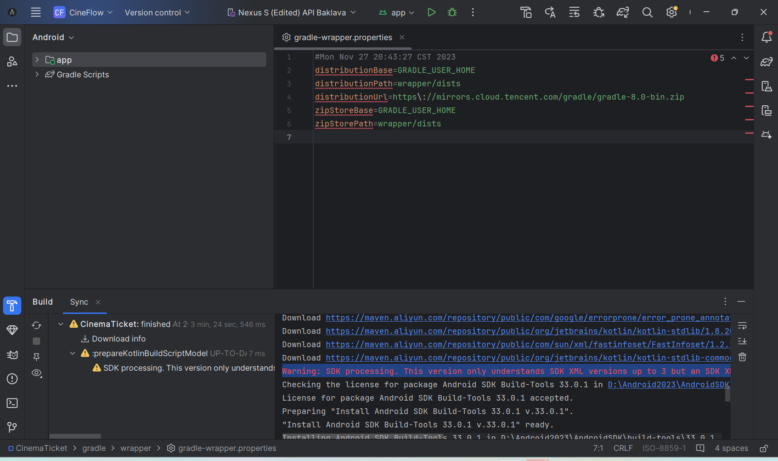Screen dimensions: 778x461
Task: Open the Terminal tool window icon
Action: click(x=12, y=403)
